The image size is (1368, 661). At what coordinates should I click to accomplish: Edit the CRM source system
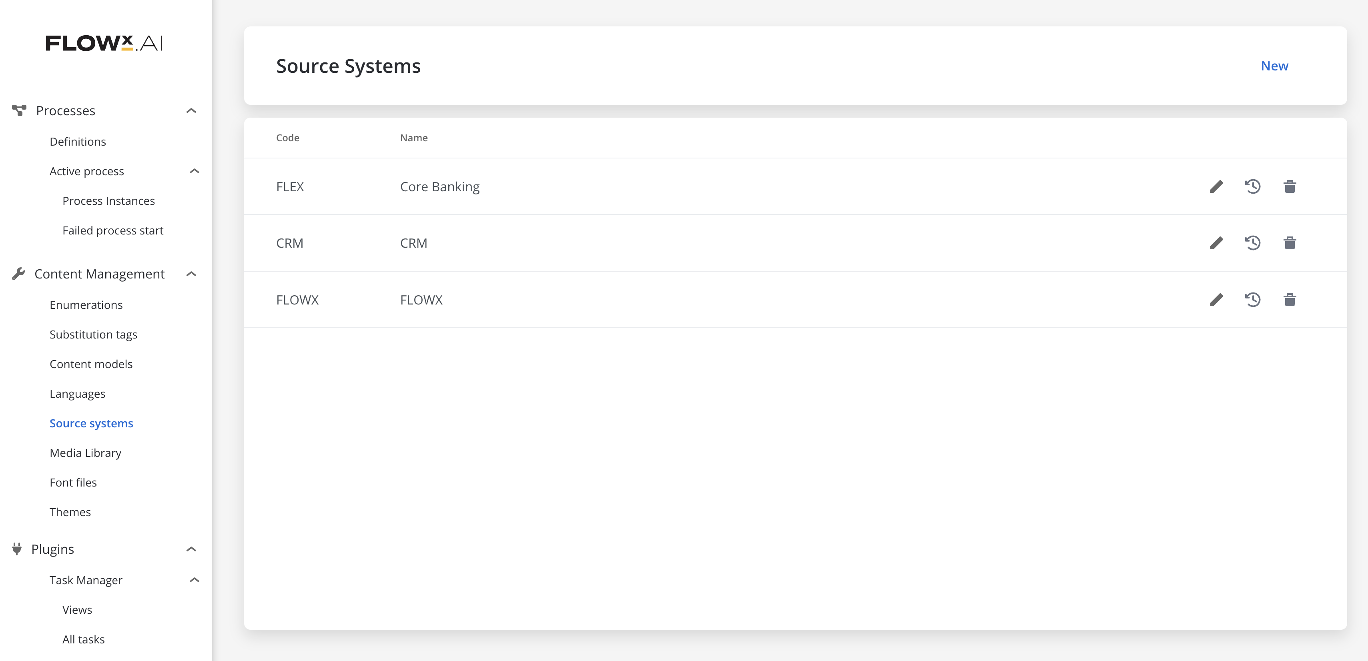[x=1216, y=243]
